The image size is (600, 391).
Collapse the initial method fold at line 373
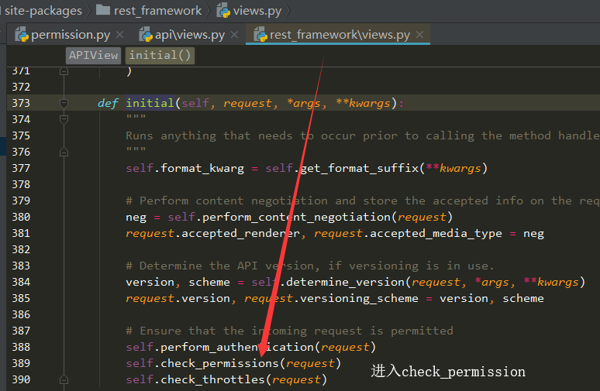click(64, 103)
